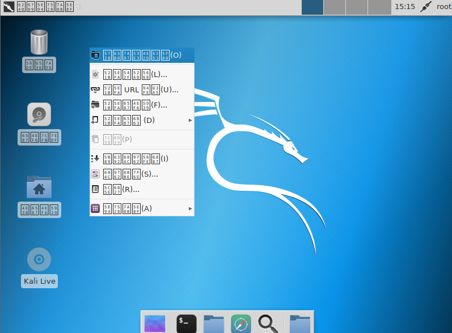Open the rightmost folder icon in dock

click(x=300, y=324)
